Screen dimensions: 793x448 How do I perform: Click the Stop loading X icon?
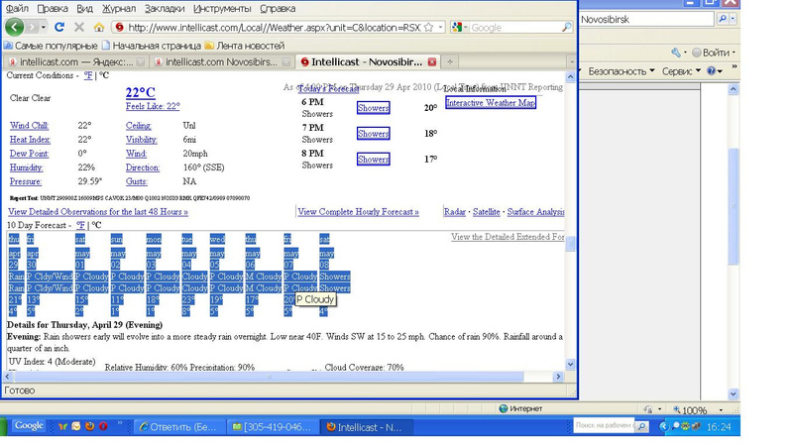coord(79,28)
